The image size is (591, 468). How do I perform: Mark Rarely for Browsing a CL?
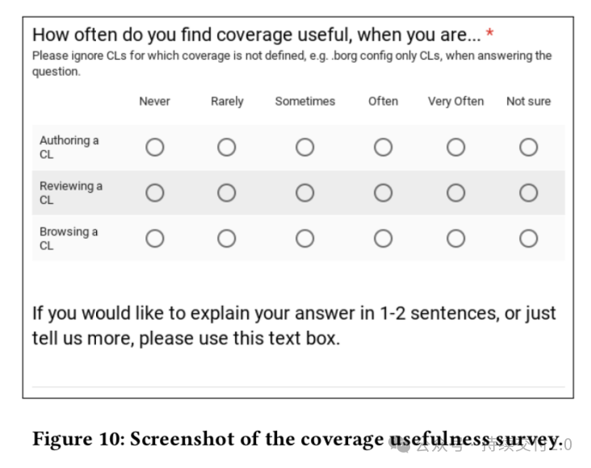pos(227,239)
